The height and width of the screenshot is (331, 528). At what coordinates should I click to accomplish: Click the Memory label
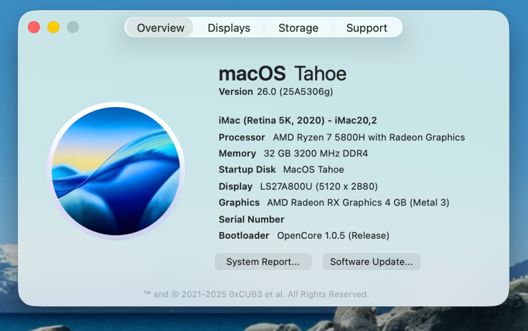(x=238, y=153)
